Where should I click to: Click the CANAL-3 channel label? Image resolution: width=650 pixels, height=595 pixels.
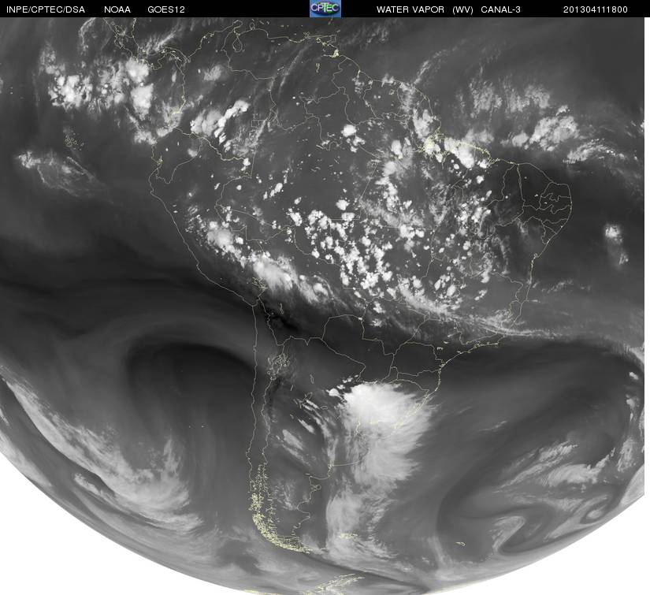(x=501, y=9)
